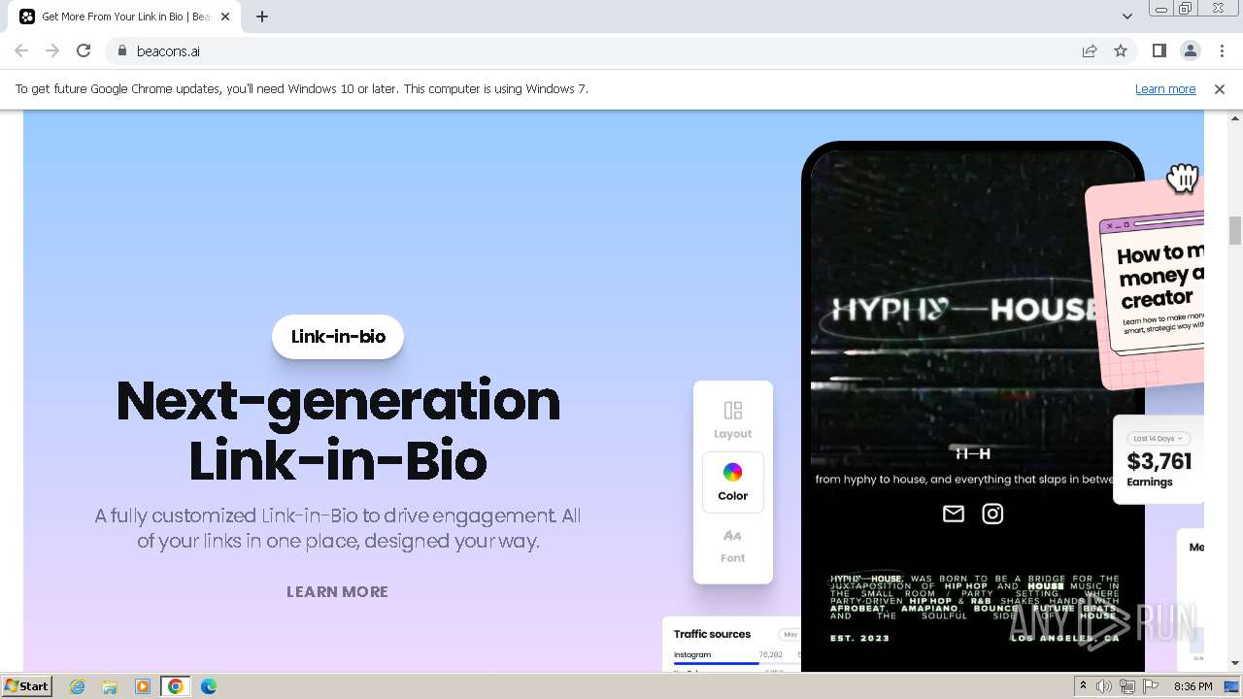
Task: Select the Font option
Action: (733, 546)
